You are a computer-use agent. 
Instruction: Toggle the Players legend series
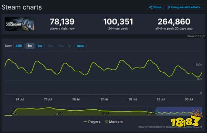(92, 122)
